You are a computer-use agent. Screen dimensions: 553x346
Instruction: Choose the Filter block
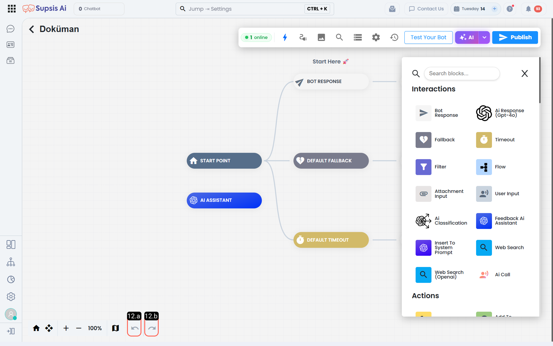[x=431, y=167]
